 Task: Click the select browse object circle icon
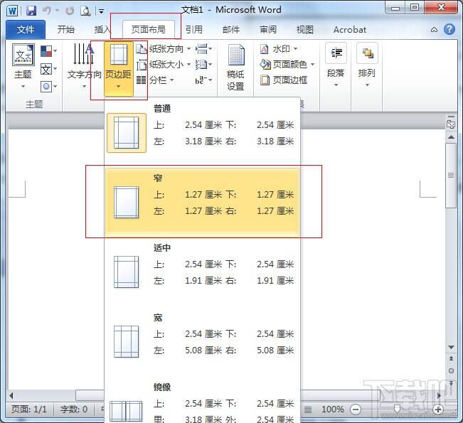click(x=451, y=371)
